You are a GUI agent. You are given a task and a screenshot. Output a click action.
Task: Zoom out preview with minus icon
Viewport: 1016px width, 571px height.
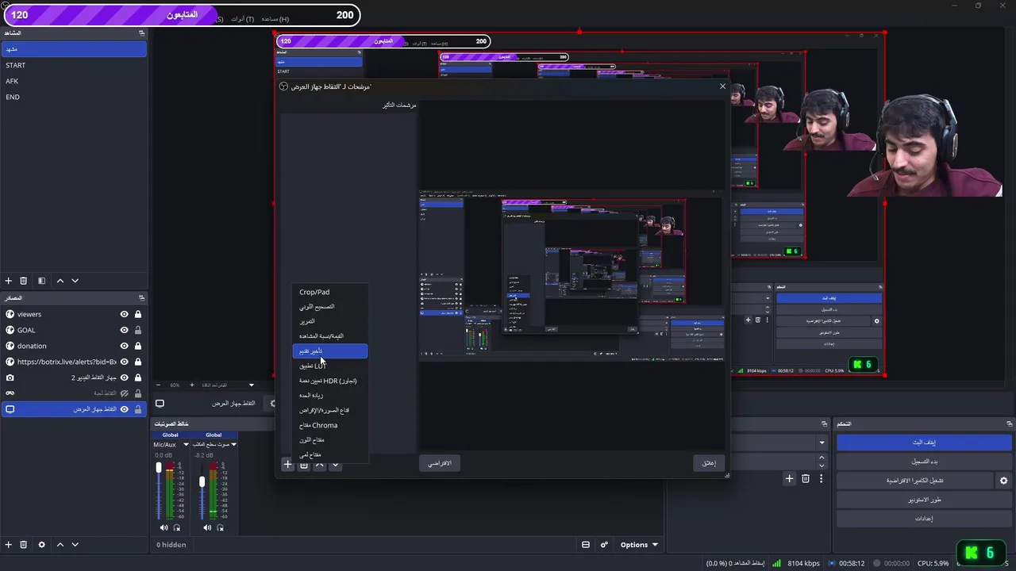[159, 385]
